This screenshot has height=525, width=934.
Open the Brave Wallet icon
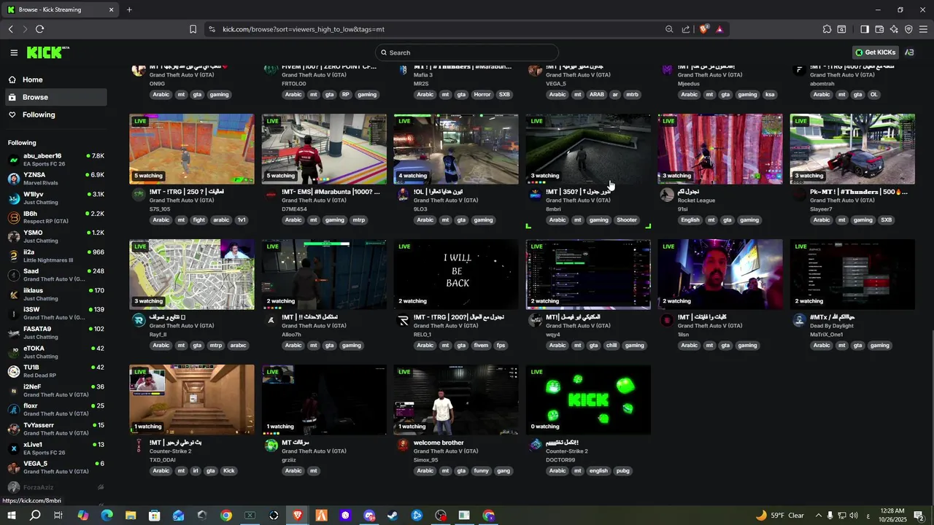coord(879,29)
